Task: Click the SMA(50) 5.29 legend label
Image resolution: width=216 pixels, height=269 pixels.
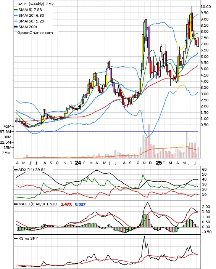Action: click(31, 21)
